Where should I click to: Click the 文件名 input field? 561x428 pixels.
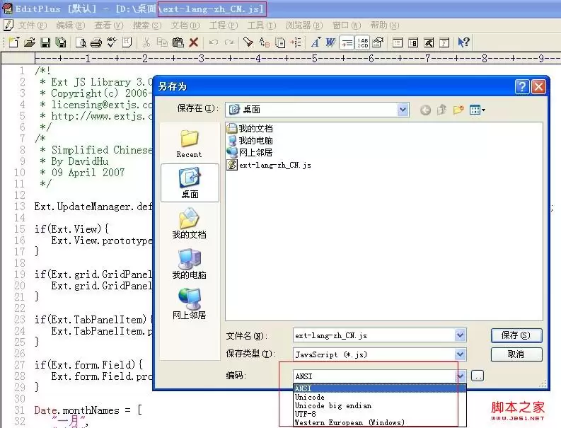pyautogui.click(x=374, y=335)
